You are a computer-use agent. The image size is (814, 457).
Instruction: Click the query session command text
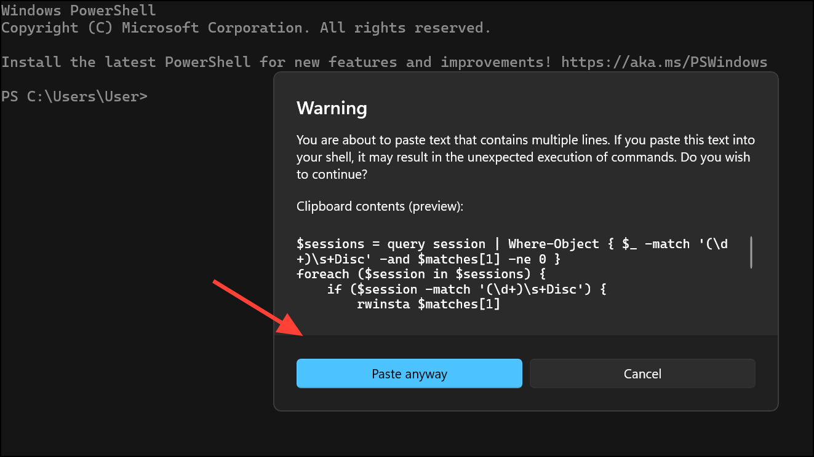click(439, 243)
